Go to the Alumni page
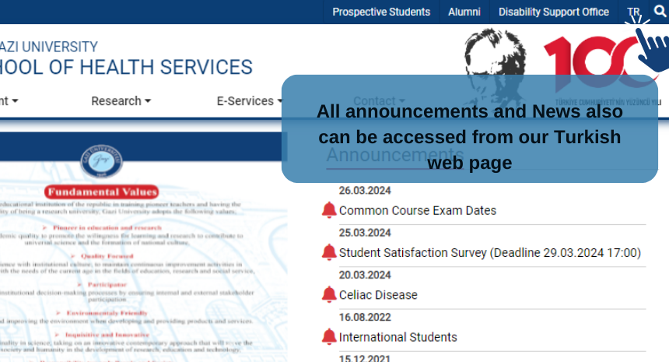The height and width of the screenshot is (362, 669). tap(464, 12)
